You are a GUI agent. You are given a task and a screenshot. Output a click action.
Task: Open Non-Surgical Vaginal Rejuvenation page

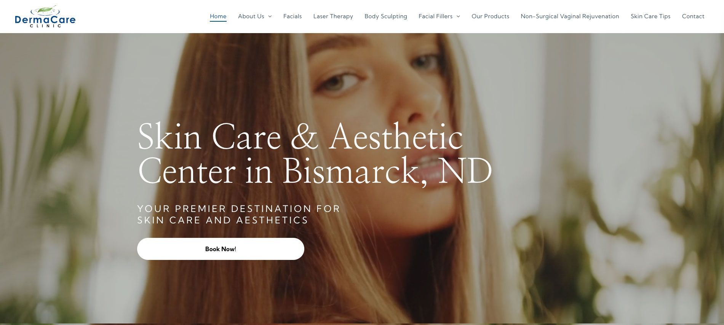(x=570, y=16)
